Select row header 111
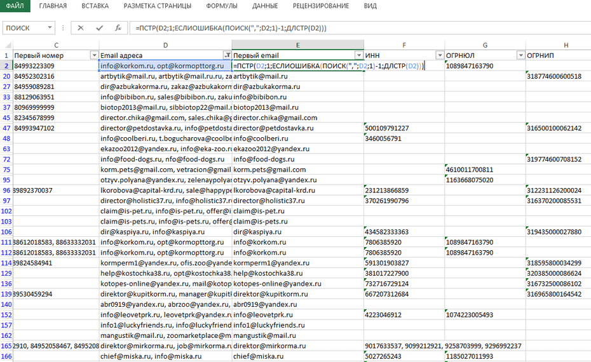Image resolution: width=591 pixels, height=362 pixels. click(6, 242)
